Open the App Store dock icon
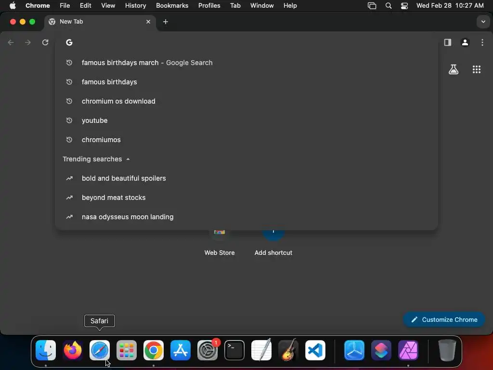The width and height of the screenshot is (493, 370). [x=181, y=350]
